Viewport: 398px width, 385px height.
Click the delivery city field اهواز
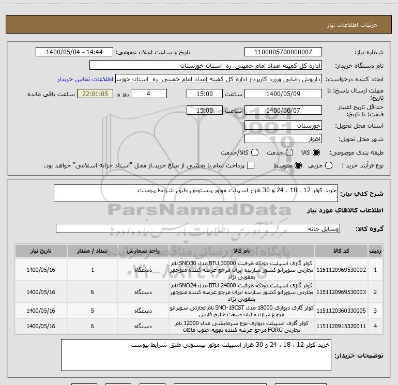[x=283, y=139]
